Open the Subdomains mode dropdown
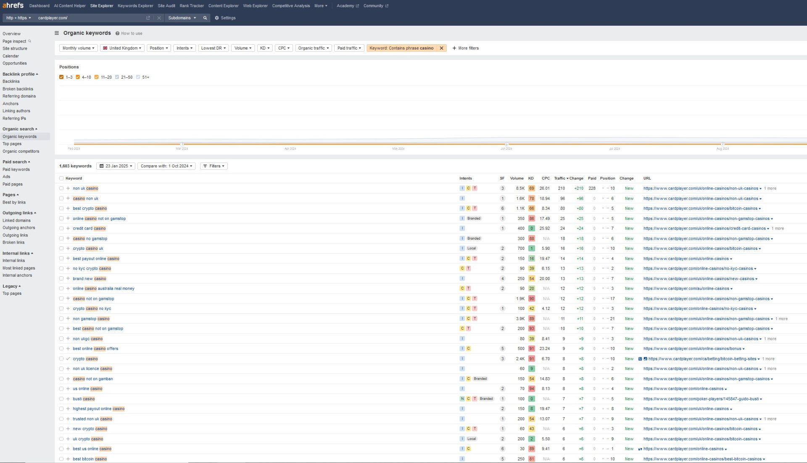807x463 pixels. (182, 18)
